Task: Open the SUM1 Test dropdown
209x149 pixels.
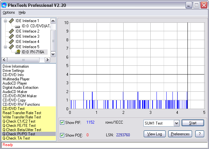Action: point(176,123)
